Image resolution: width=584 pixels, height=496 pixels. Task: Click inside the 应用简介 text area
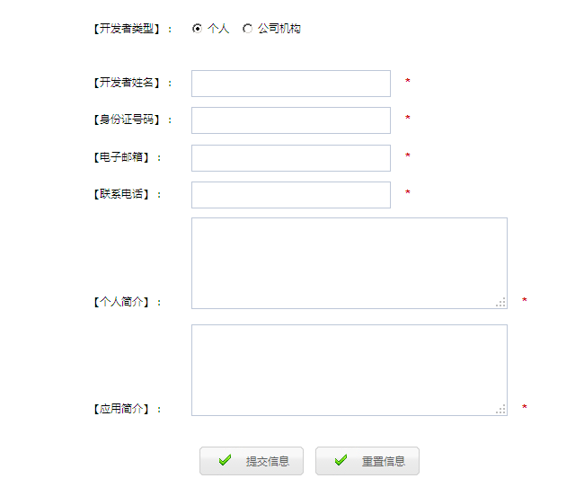(x=349, y=369)
